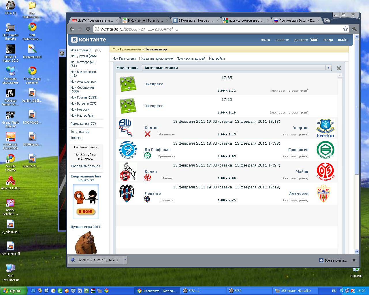
Task: Open Расписание занятий desktop shortcut
Action: (x=32, y=75)
